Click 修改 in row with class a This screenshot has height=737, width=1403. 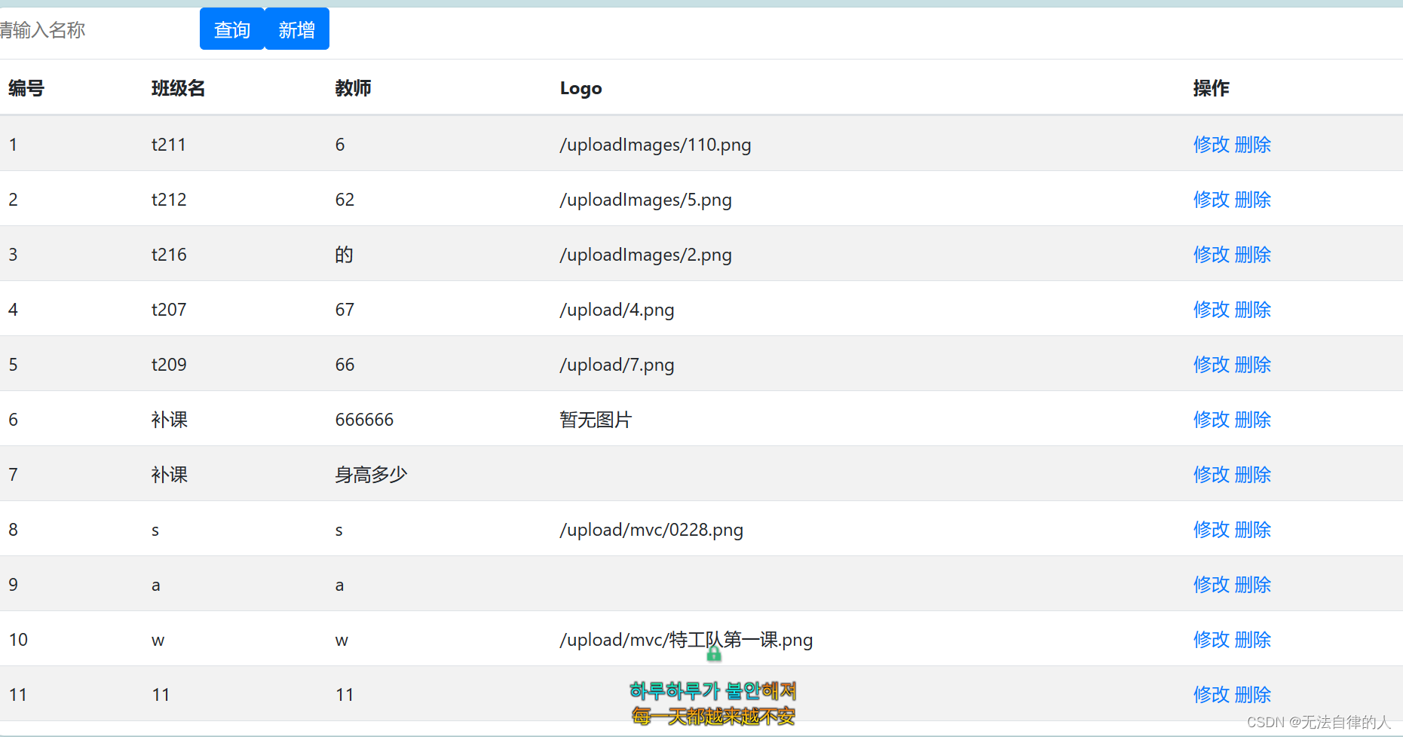point(1212,584)
